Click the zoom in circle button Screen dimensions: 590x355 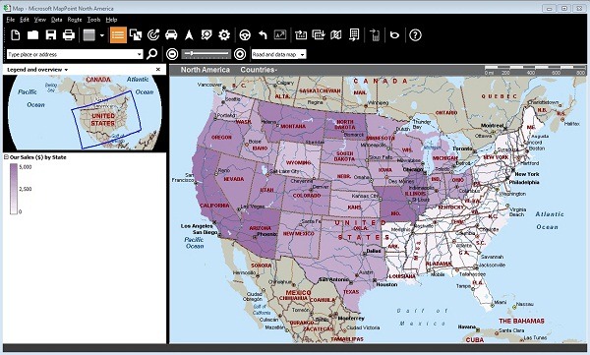pyautogui.click(x=240, y=54)
